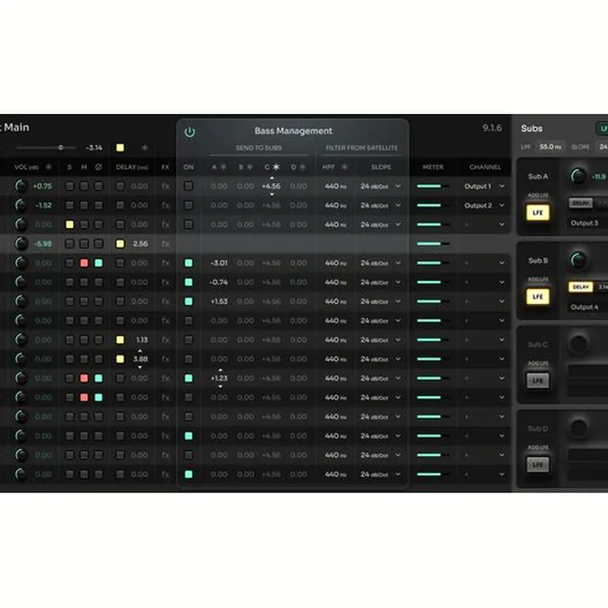608x608 pixels.
Task: Enable solo on the +0.75 row
Action: pyautogui.click(x=70, y=186)
